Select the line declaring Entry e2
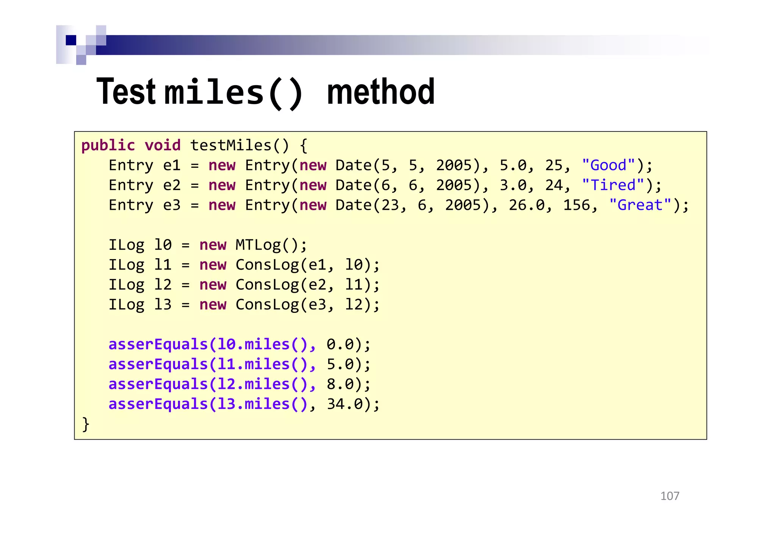Image resolution: width=776 pixels, height=548 pixels. (x=385, y=185)
